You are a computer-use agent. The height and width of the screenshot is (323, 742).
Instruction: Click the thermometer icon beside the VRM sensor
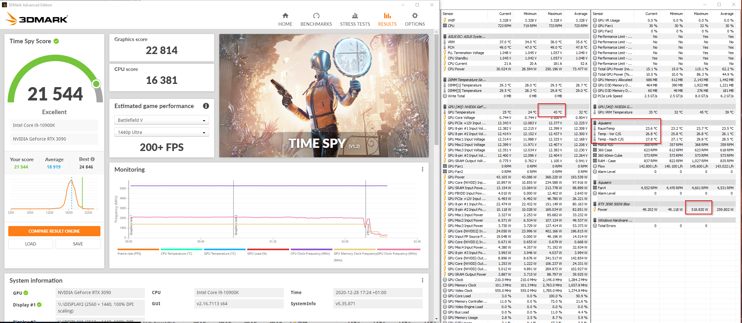445,42
